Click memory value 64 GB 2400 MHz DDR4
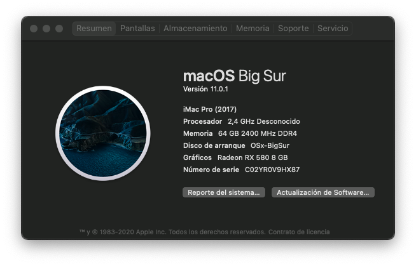 258,133
